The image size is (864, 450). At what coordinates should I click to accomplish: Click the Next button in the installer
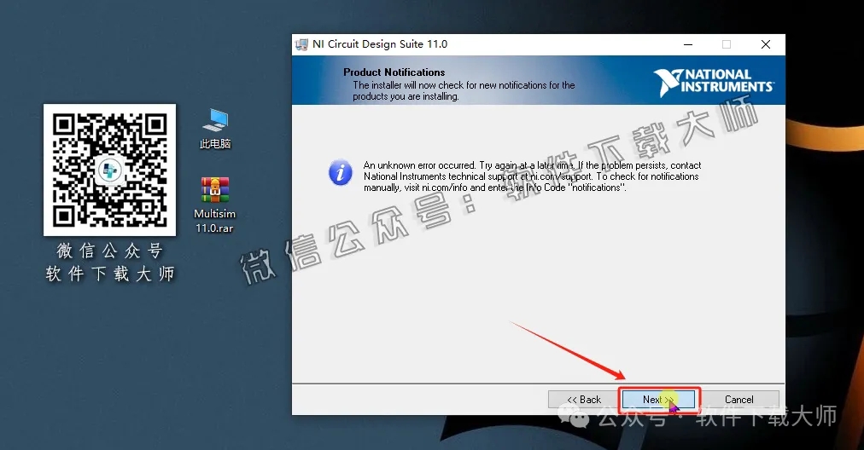(x=658, y=400)
